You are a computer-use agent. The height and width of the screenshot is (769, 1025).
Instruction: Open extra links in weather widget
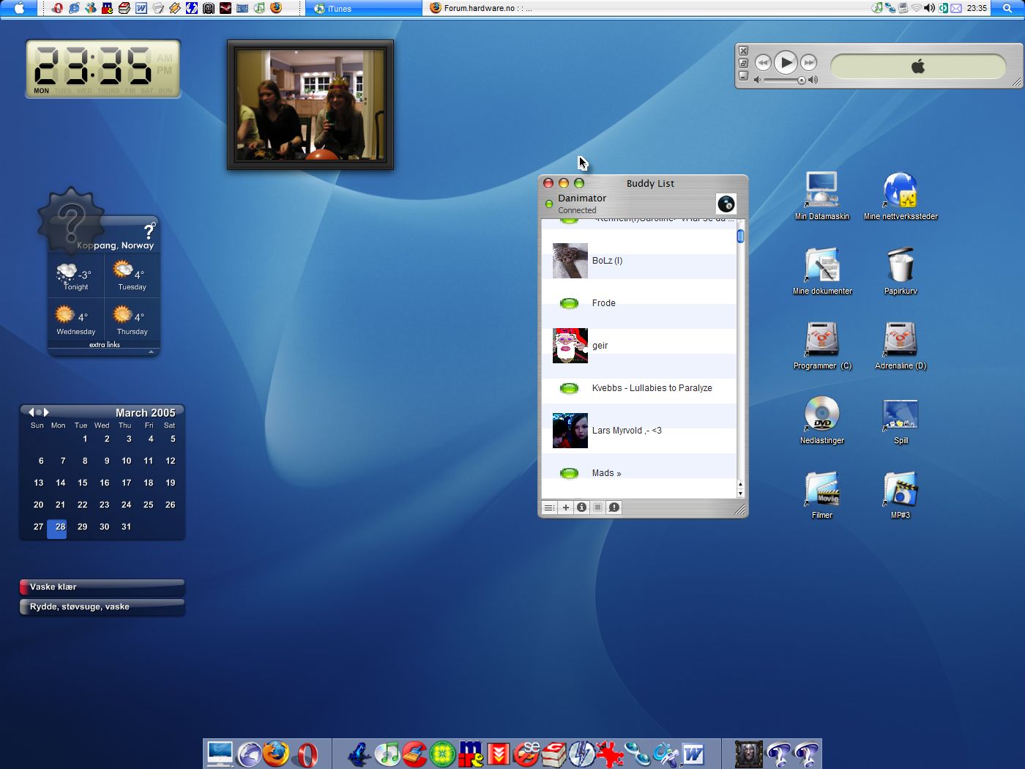pos(105,345)
